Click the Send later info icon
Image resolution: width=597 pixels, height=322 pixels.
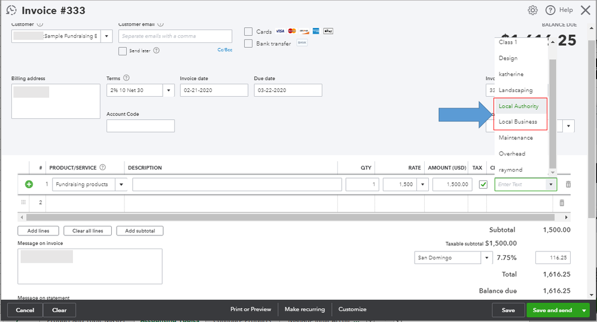click(156, 50)
